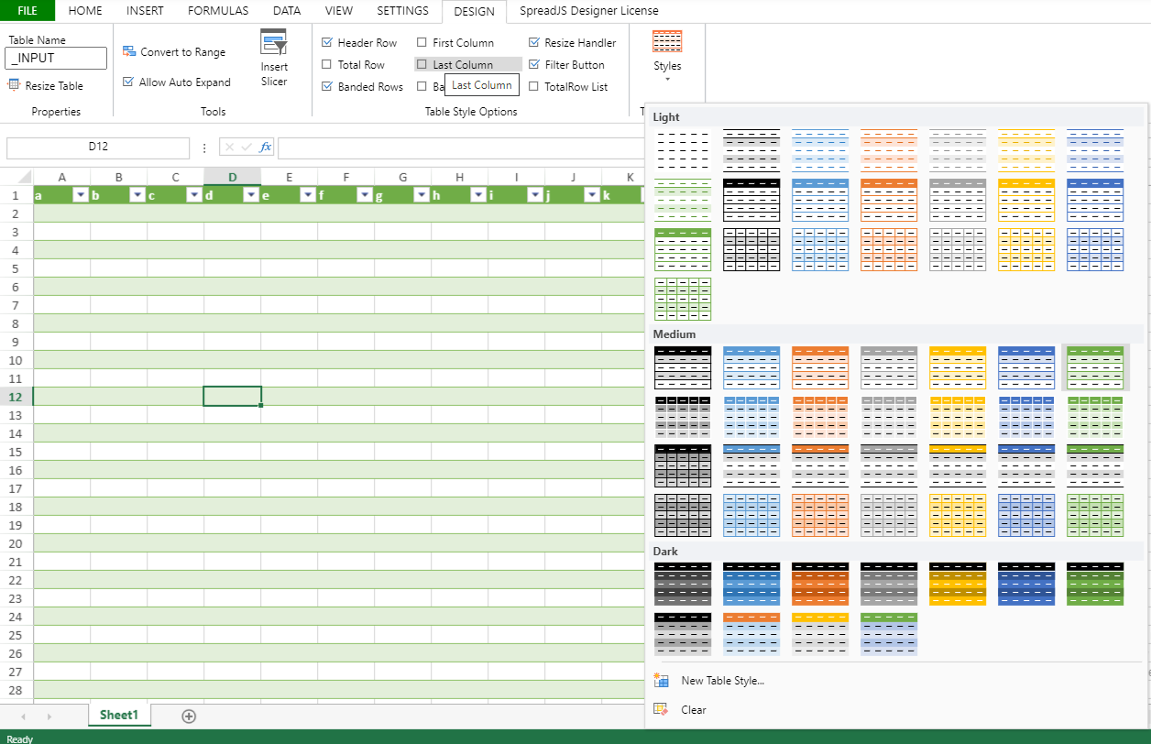Select the black Dark table style thumbnail
The width and height of the screenshot is (1151, 744).
pyautogui.click(x=683, y=584)
